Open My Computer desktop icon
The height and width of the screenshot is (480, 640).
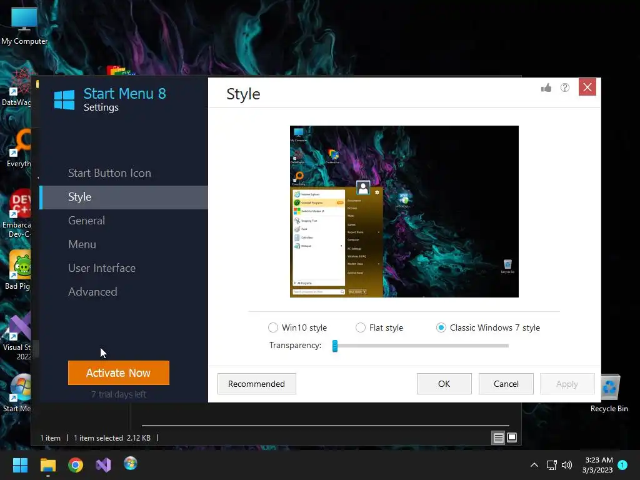click(x=24, y=25)
